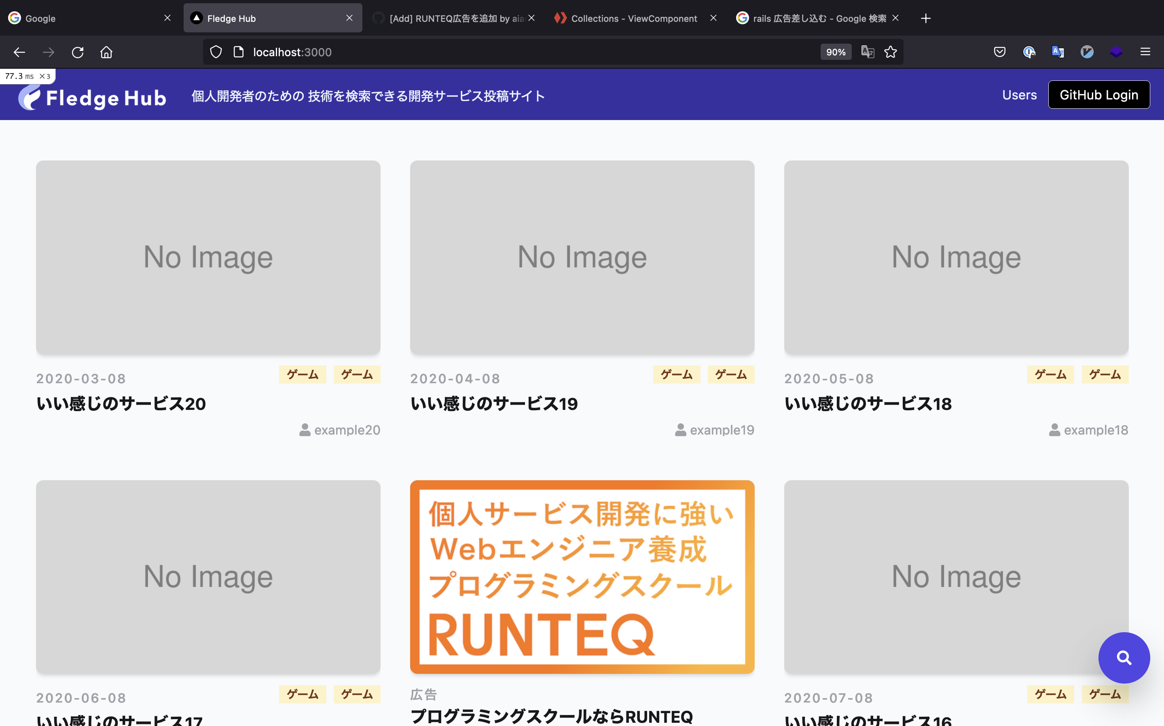Click the date text 2020-05-08
The width and height of the screenshot is (1164, 726).
pyautogui.click(x=829, y=378)
